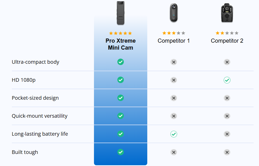Click the Competitor 2 body camera image
Viewport: 259px width, 166px height.
click(x=227, y=13)
